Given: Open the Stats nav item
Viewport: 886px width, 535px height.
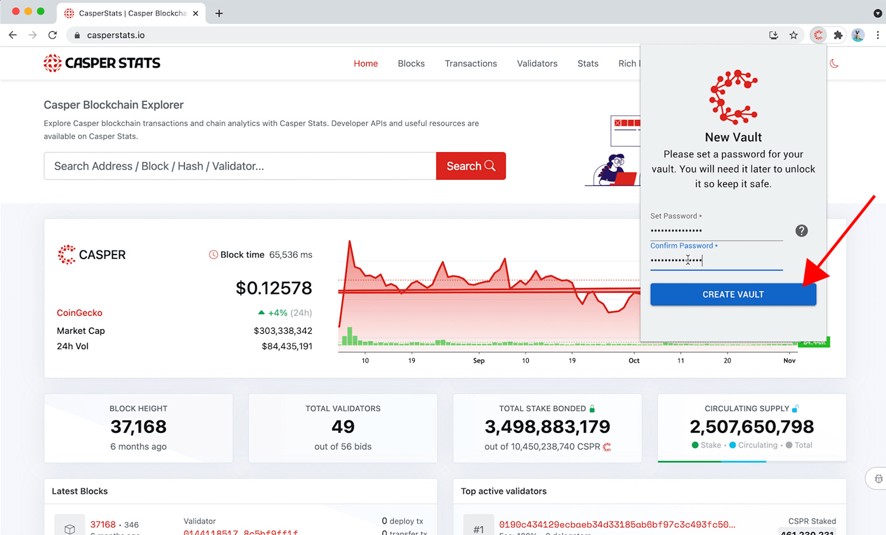Looking at the screenshot, I should click(x=588, y=64).
